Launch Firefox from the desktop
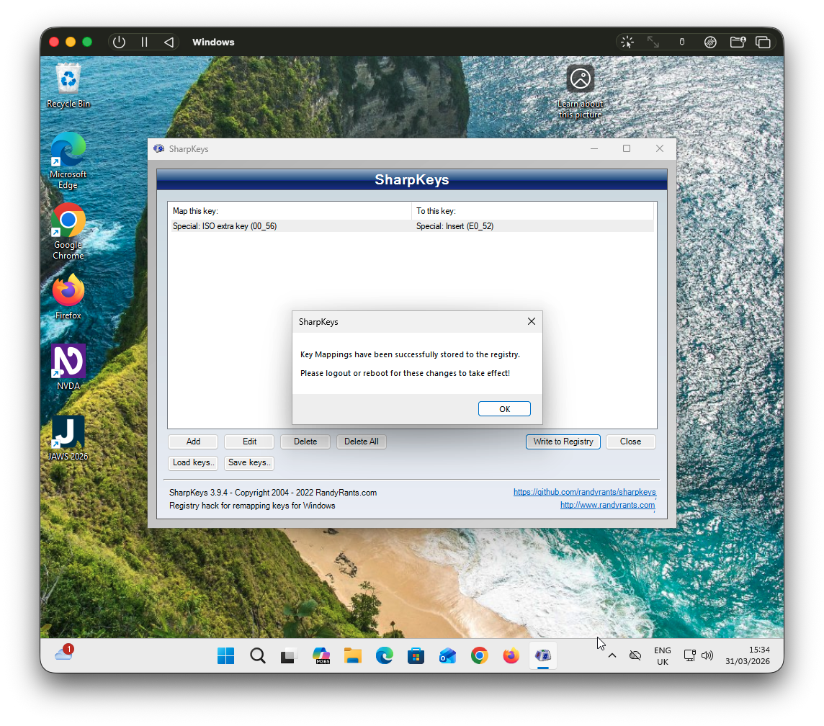 click(x=68, y=292)
